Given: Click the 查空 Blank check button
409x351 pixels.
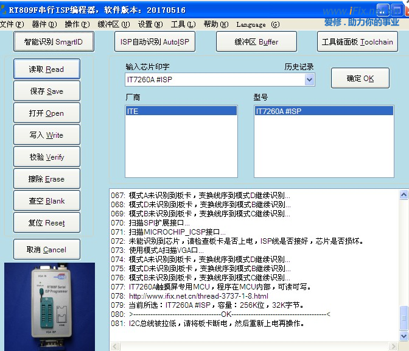Looking at the screenshot, I should 47,200.
